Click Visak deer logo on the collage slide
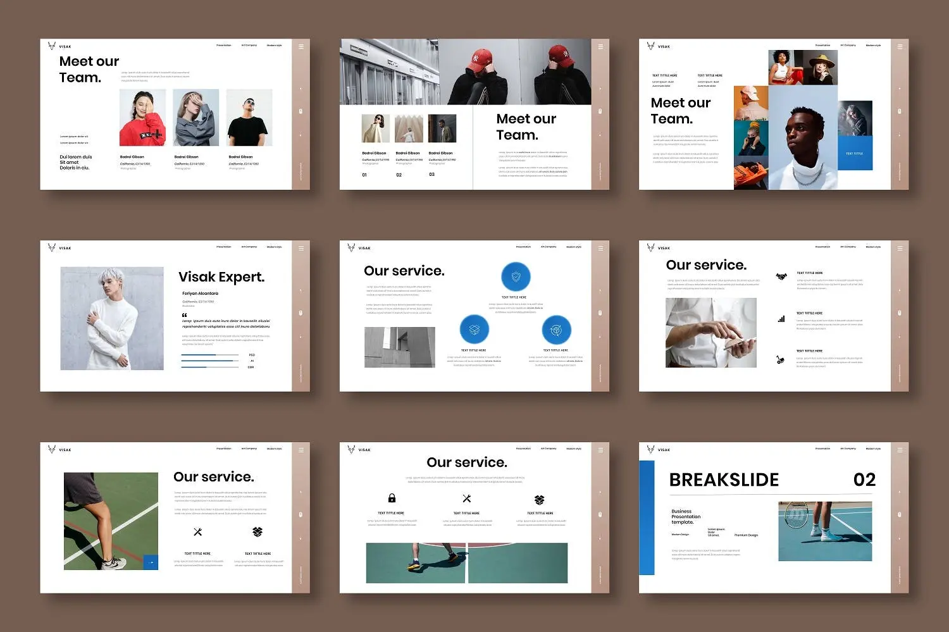 (650, 46)
